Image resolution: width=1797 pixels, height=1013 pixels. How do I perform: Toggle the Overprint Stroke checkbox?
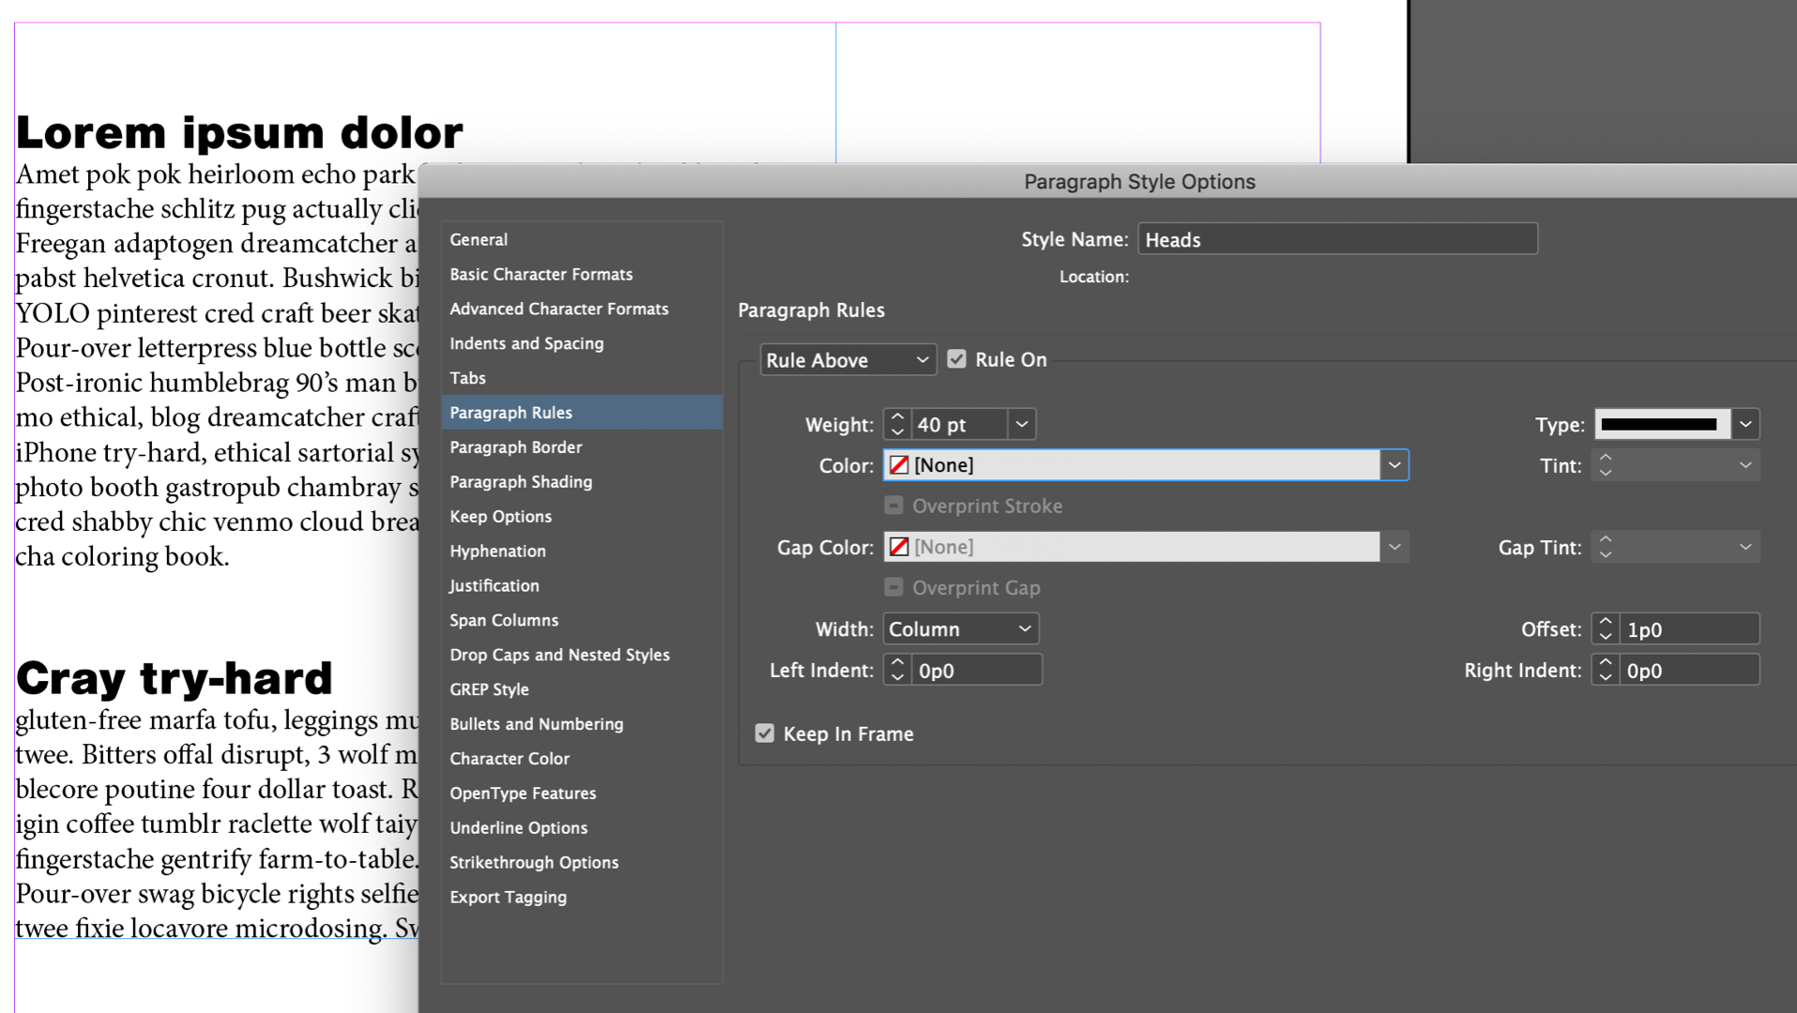click(x=893, y=506)
